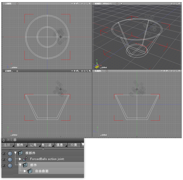Click the browser panel updown arrows icon

(x=4, y=140)
